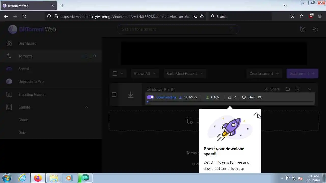Open the Firefox hamburger menu
Image resolution: width=326 pixels, height=183 pixels.
click(x=320, y=16)
